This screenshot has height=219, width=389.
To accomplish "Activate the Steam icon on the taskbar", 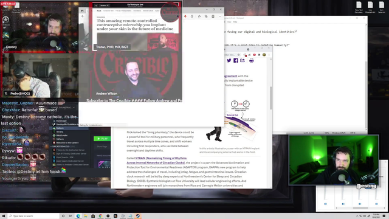I will [x=138, y=216].
